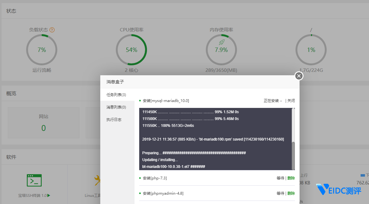The image size is (369, 204).
Task: Click the 安装[php-7.3] task entry
Action: click(155, 178)
